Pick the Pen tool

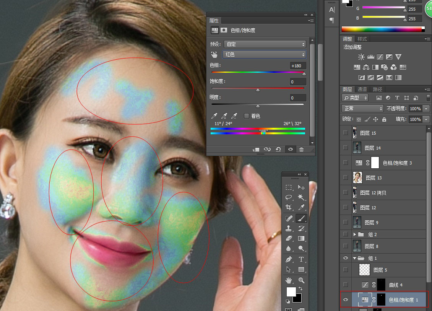(289, 259)
